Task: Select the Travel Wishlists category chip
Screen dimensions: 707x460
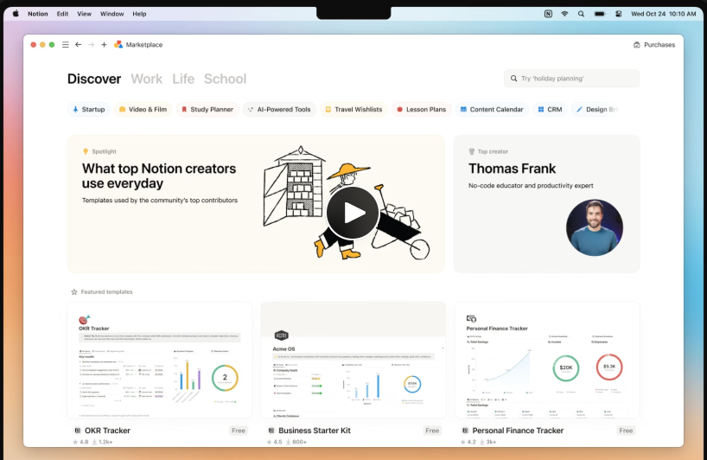Action: coord(354,109)
